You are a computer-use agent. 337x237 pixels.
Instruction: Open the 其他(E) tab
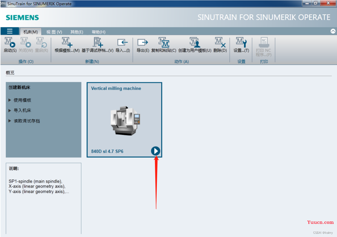[x=77, y=32]
